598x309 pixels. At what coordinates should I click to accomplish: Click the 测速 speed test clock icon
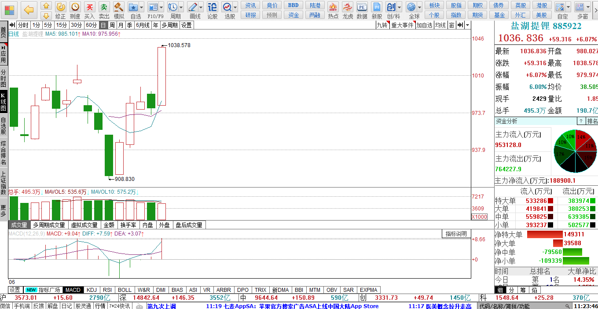(x=75, y=7)
